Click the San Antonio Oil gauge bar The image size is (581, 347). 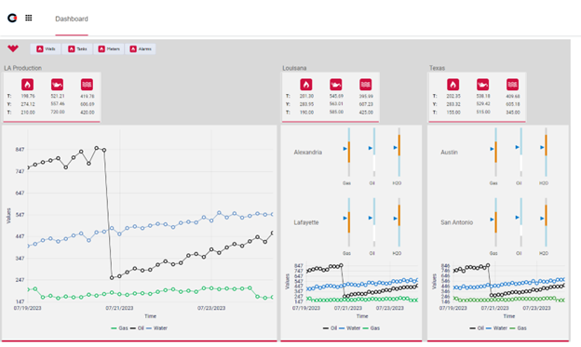(x=520, y=222)
